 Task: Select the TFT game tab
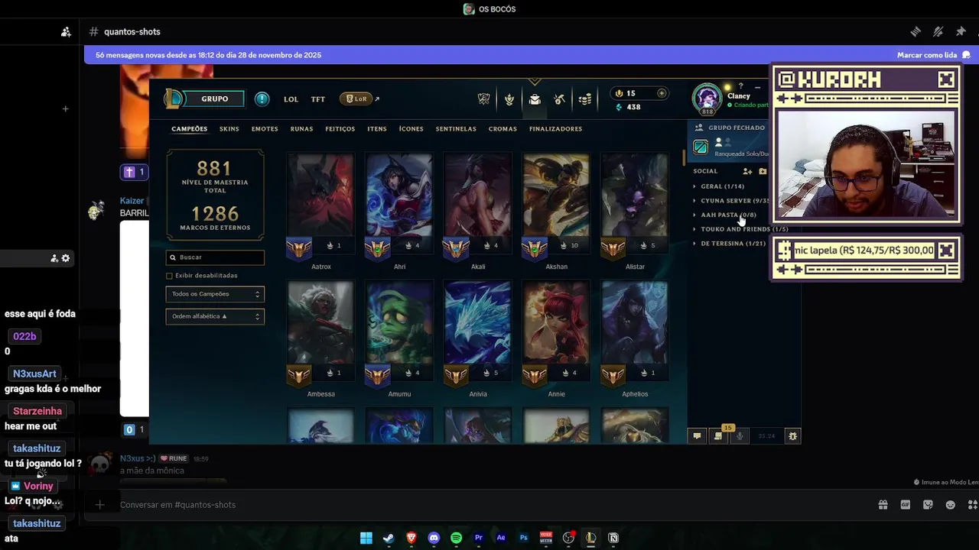(318, 99)
